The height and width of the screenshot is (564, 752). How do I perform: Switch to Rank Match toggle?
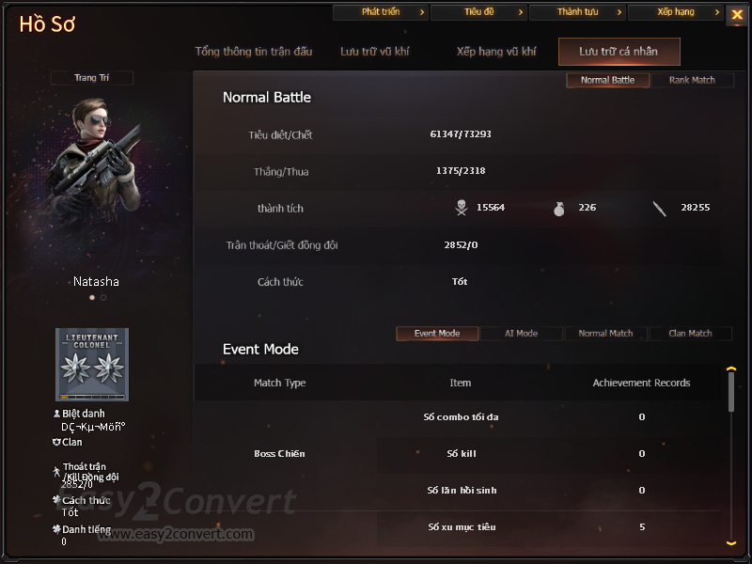coord(692,80)
